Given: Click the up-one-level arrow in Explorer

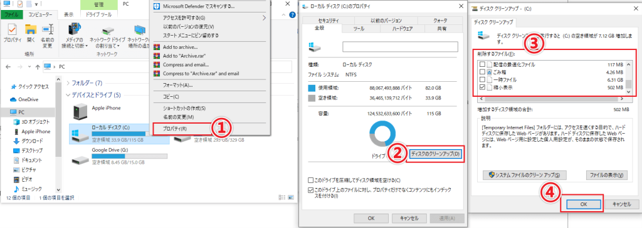Looking at the screenshot, I should click(x=38, y=66).
